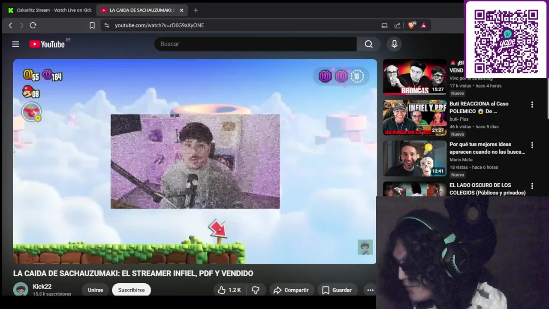
Task: Open title Por qué tus mejores ideas aparecen
Action: point(487,148)
